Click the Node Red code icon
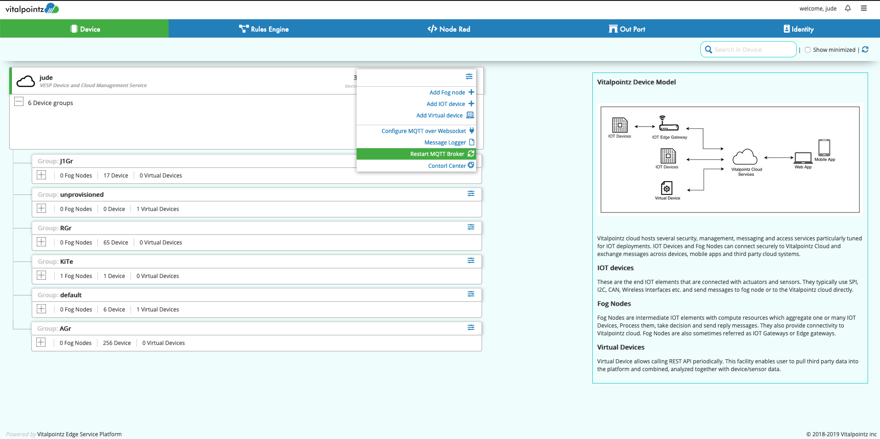Viewport: 880px width, 439px height. click(x=432, y=29)
